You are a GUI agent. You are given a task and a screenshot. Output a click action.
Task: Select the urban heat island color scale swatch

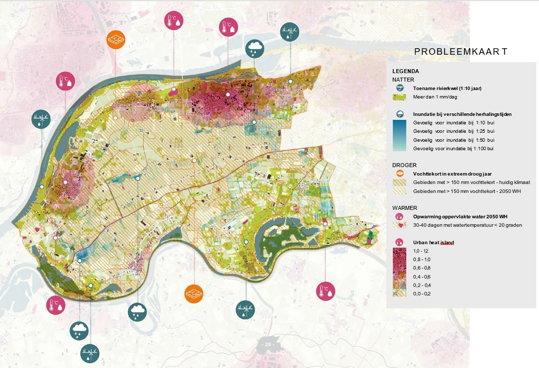click(x=399, y=273)
